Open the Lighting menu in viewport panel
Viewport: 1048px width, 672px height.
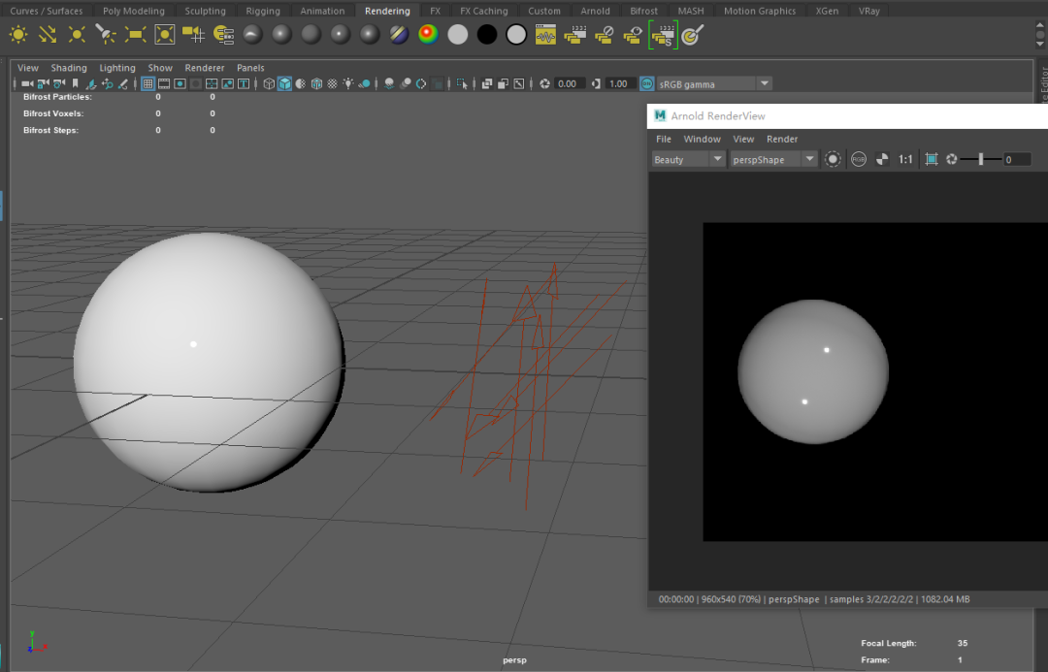(x=117, y=68)
